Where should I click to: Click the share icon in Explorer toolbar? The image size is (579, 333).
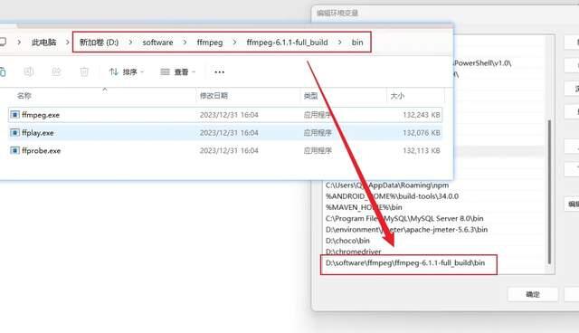tap(56, 71)
